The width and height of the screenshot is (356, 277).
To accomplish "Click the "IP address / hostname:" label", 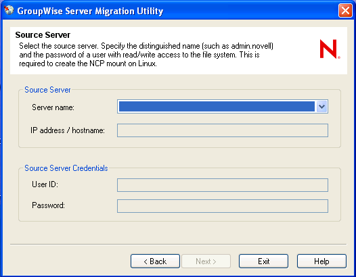I will (68, 130).
